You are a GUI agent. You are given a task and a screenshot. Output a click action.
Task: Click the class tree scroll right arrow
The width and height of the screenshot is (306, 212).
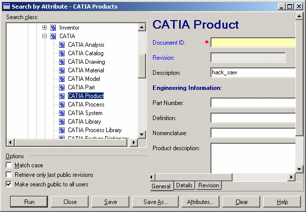point(134,143)
